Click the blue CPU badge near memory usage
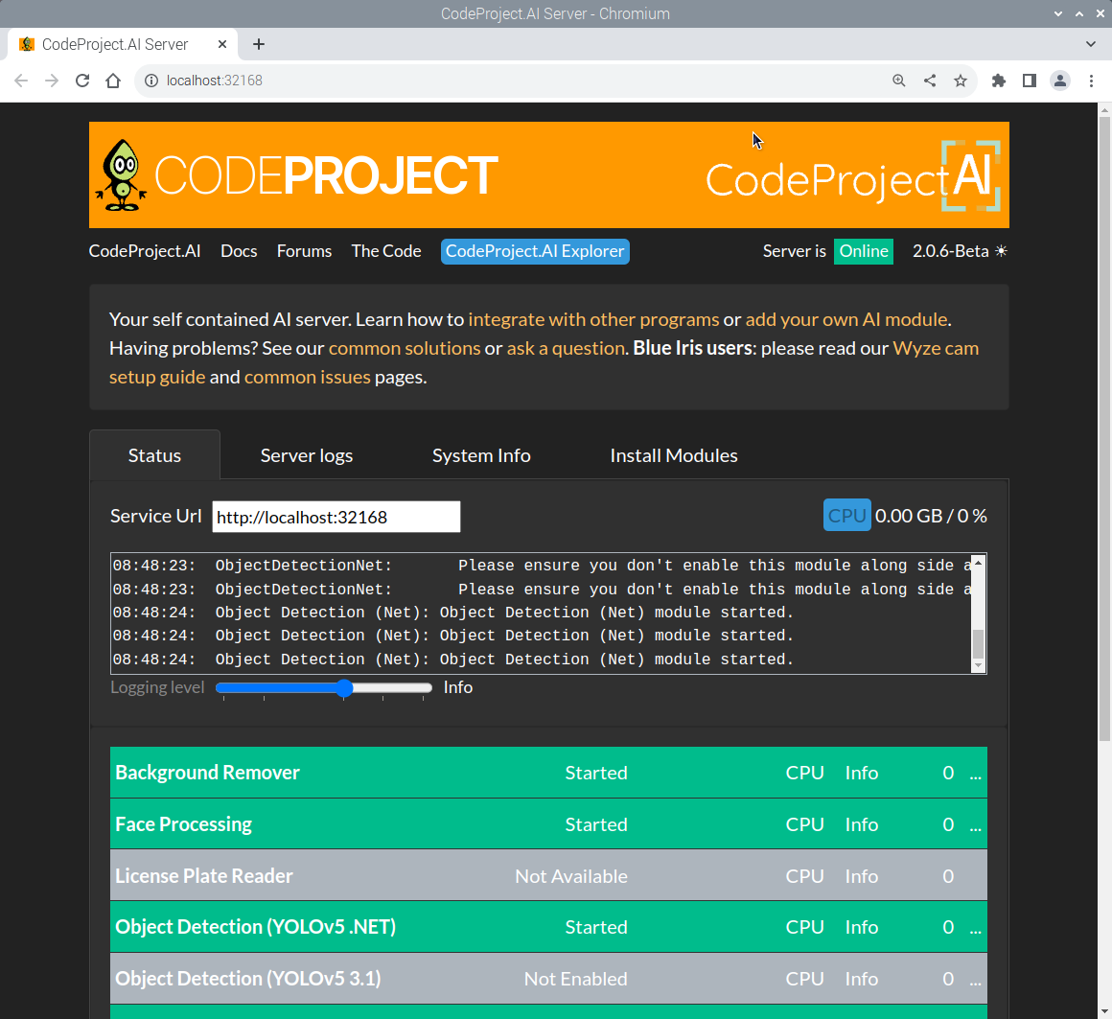Image resolution: width=1112 pixels, height=1019 pixels. 846,516
